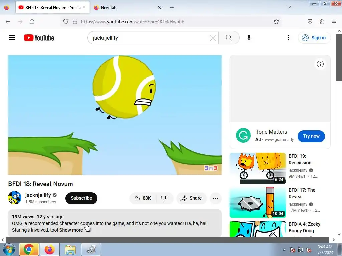The image size is (342, 256).
Task: Open jacknjellify channel under BFDI 19
Action: (x=298, y=170)
